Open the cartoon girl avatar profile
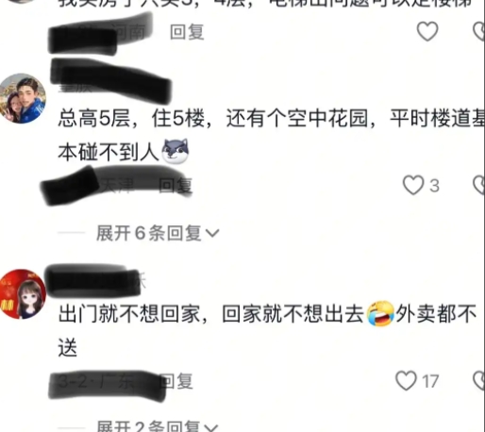Screen dimensions: 485x432 point(23,294)
